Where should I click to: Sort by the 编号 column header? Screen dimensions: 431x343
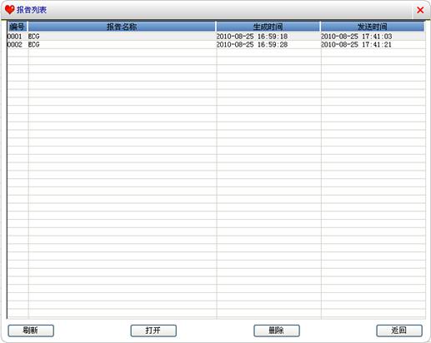click(18, 27)
